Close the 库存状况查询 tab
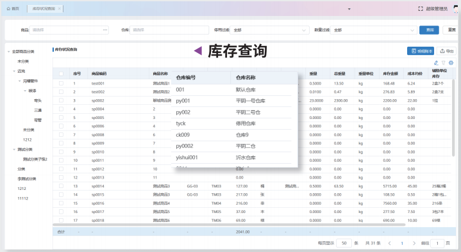 coord(60,9)
